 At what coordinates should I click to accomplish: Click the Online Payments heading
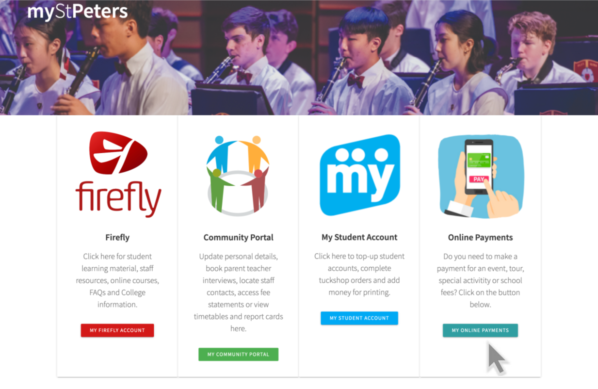[480, 237]
